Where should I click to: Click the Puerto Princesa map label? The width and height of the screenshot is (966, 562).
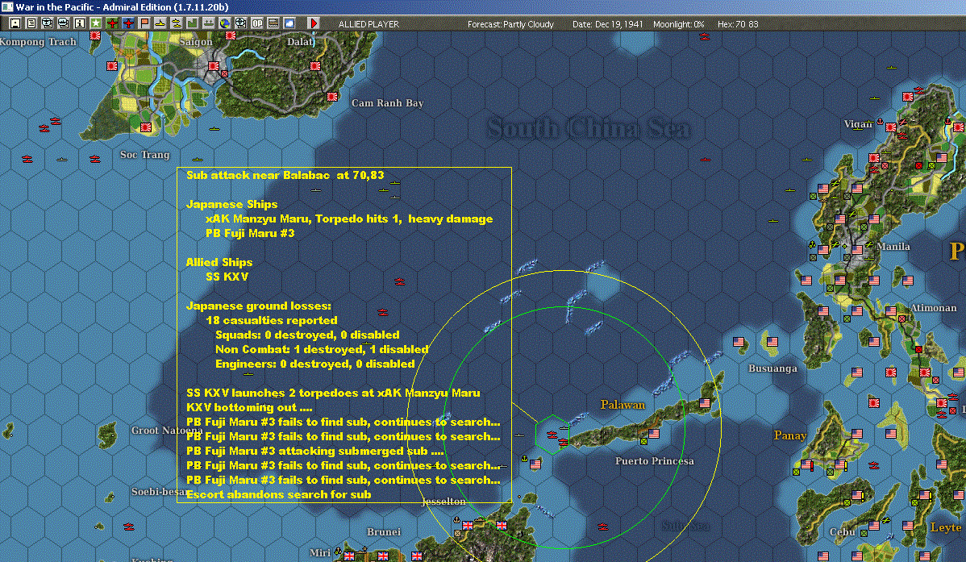pyautogui.click(x=654, y=461)
